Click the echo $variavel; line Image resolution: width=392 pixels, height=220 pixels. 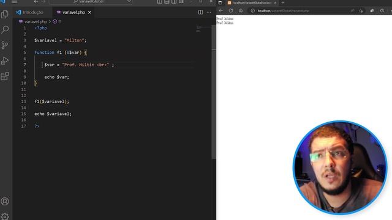[x=53, y=114]
